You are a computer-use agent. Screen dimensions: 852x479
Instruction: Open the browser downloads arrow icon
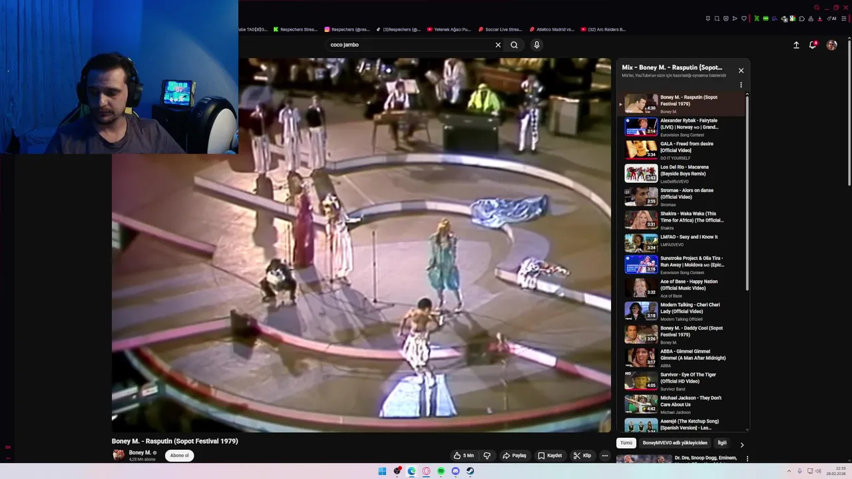[x=820, y=19]
